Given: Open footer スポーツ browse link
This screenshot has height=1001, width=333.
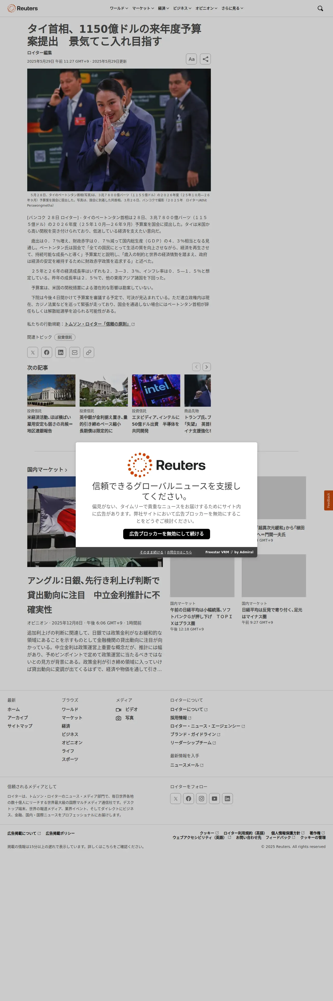Looking at the screenshot, I should click(x=70, y=759).
